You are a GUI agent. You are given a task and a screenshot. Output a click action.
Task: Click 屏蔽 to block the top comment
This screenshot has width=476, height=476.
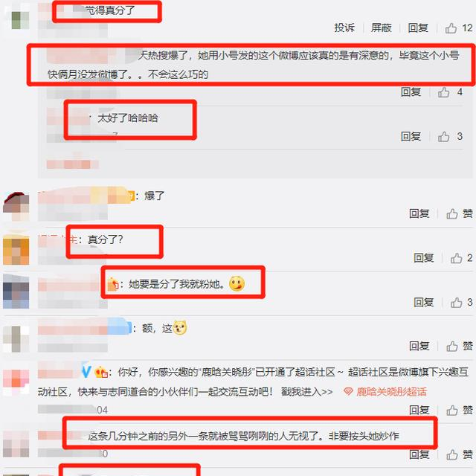coord(381,28)
